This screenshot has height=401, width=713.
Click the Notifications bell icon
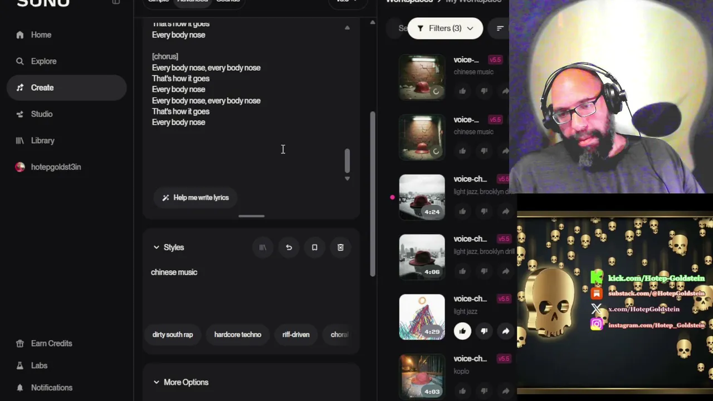point(20,388)
